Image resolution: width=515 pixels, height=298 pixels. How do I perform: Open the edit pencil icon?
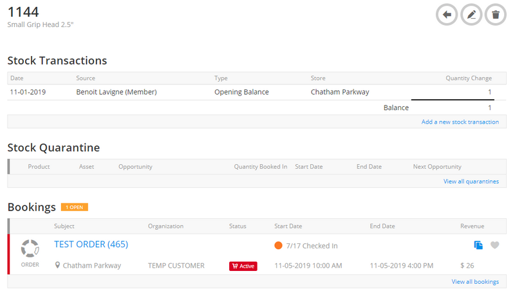tap(471, 14)
